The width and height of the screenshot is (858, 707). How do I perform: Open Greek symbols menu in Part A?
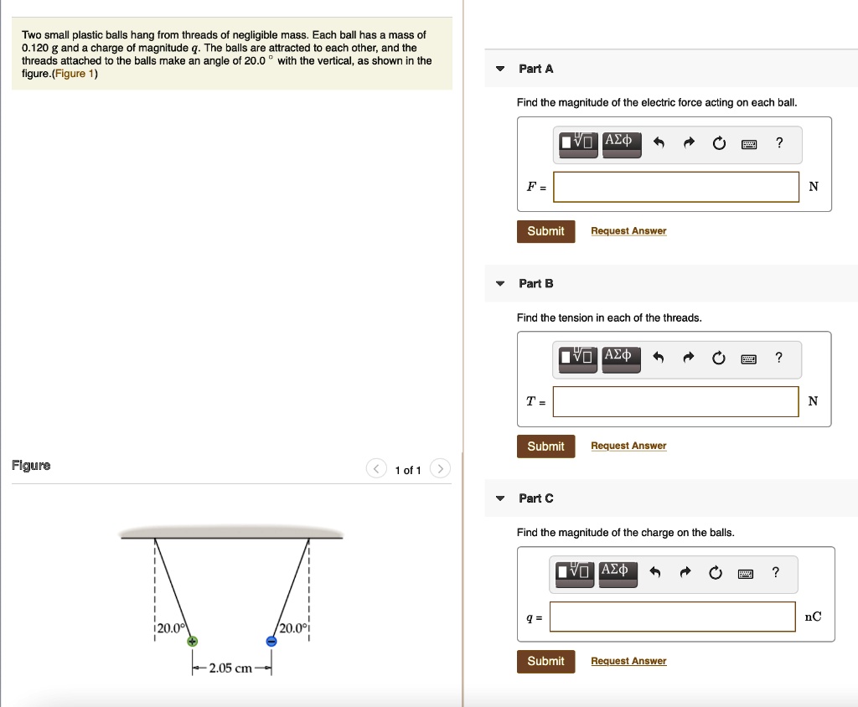pyautogui.click(x=622, y=142)
